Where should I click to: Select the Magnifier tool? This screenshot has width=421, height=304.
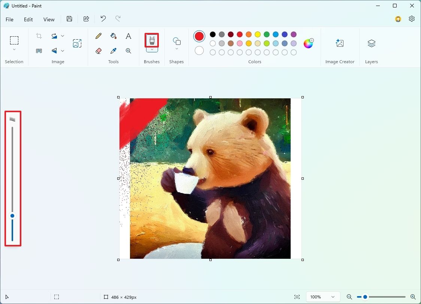[x=128, y=50]
